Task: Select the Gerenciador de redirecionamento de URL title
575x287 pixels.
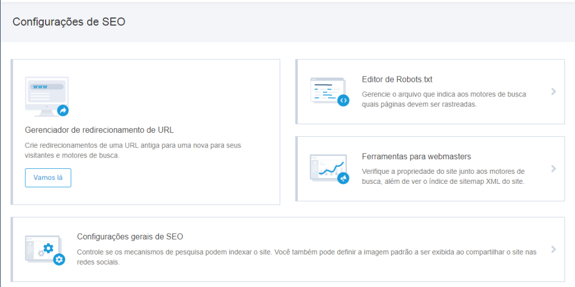Action: (x=99, y=130)
